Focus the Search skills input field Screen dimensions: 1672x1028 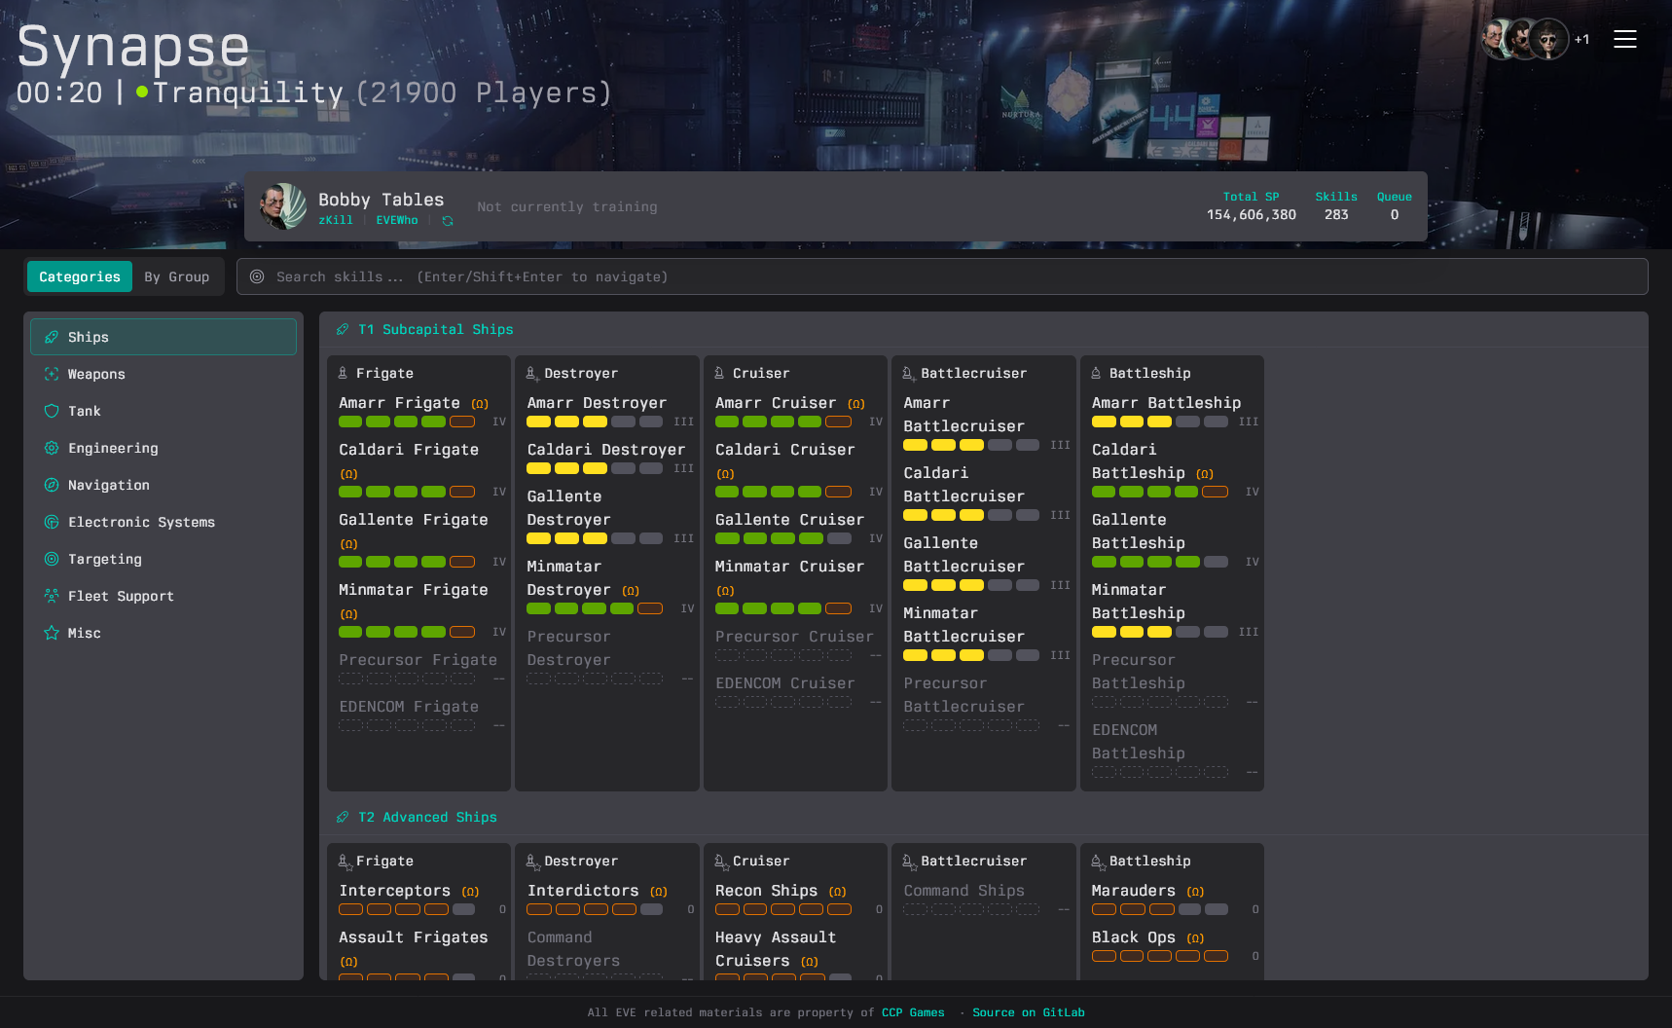point(942,276)
